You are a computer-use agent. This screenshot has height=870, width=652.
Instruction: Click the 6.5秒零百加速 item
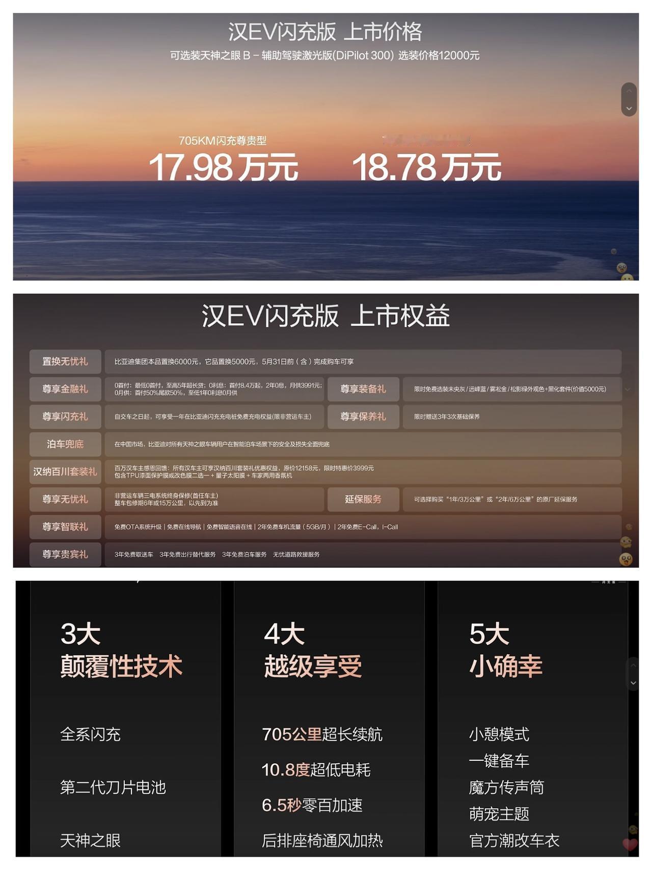(x=312, y=805)
